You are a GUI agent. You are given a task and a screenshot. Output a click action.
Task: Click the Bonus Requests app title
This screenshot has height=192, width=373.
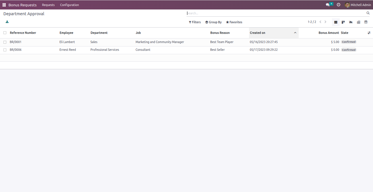point(22,5)
